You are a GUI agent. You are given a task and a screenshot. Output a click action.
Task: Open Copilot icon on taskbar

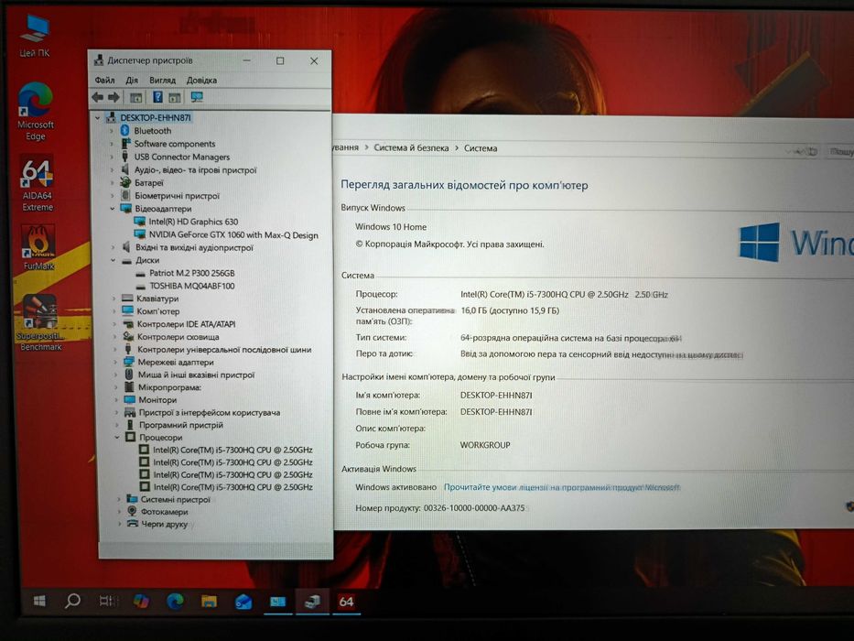pyautogui.click(x=142, y=601)
